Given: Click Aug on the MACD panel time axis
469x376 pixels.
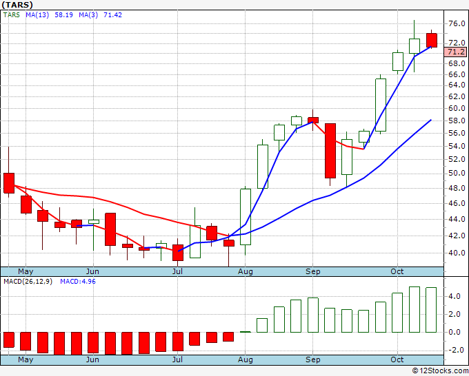Looking at the screenshot, I should click(x=246, y=359).
